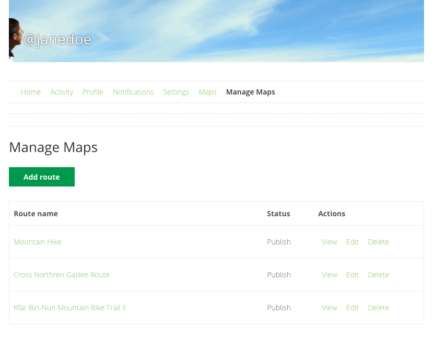Edit the Cross Northren Galilee Route

tap(352, 275)
